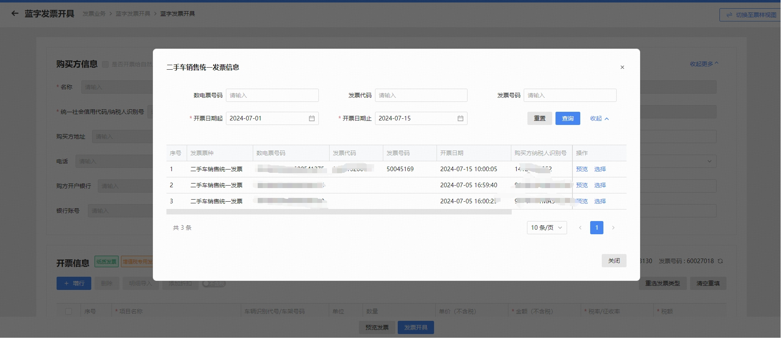Image resolution: width=781 pixels, height=339 pixels.
Task: Open calendar icon for 开票日期起
Action: point(311,118)
